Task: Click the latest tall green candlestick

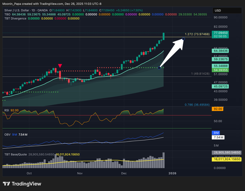Action: pos(164,36)
